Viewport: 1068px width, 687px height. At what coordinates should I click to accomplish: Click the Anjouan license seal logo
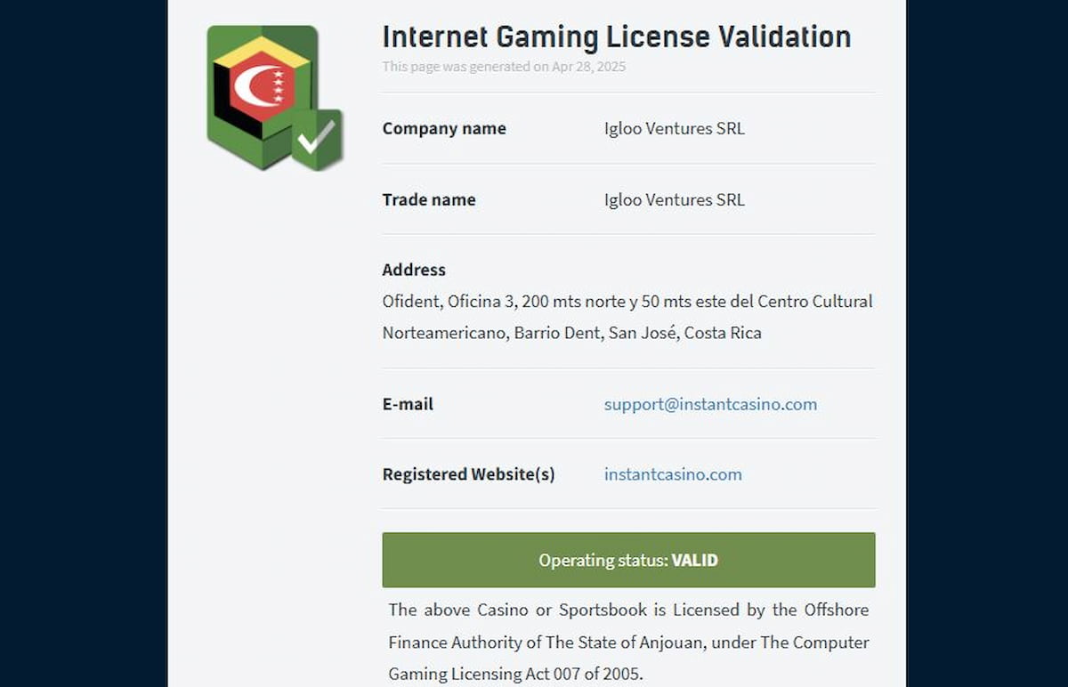[274, 98]
